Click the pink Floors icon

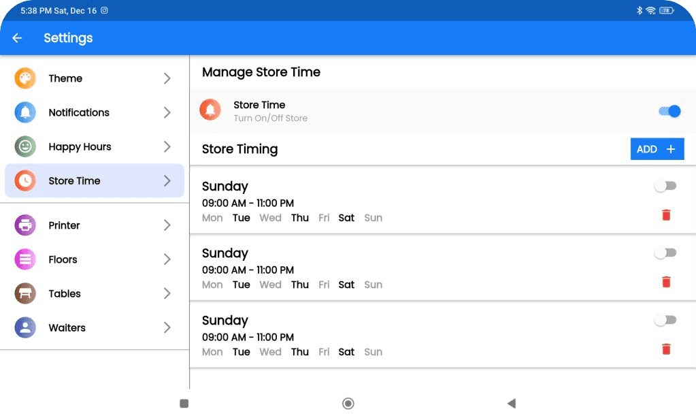coord(25,259)
